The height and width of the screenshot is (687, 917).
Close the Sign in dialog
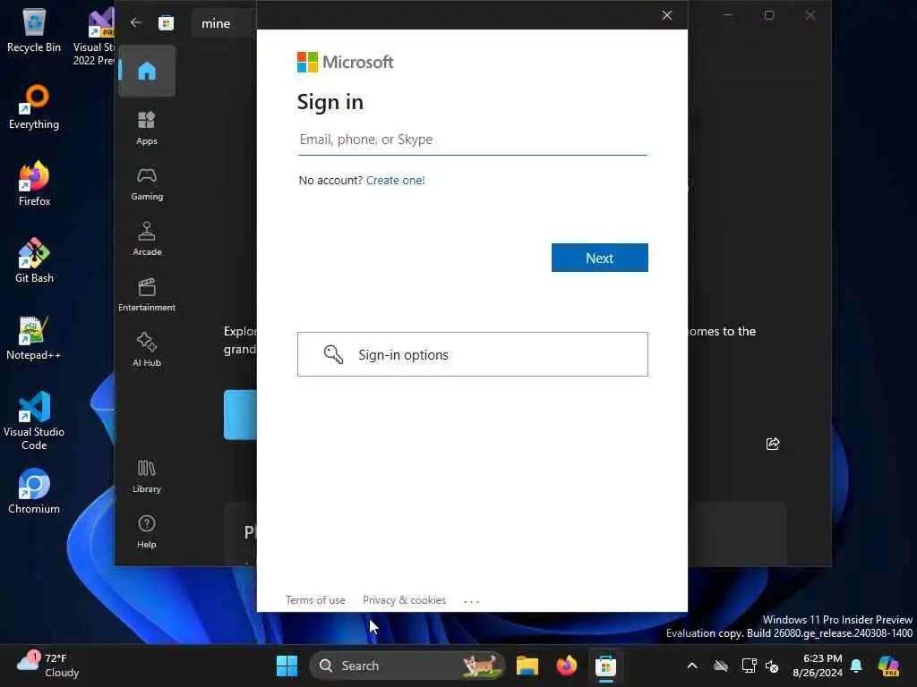[666, 15]
